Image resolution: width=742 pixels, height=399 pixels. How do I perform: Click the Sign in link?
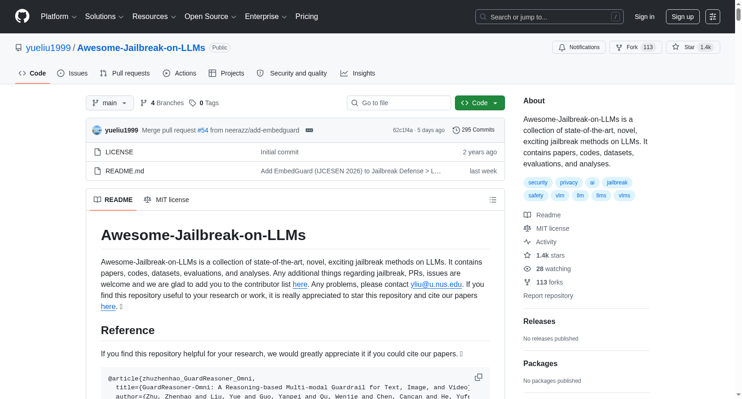point(645,17)
